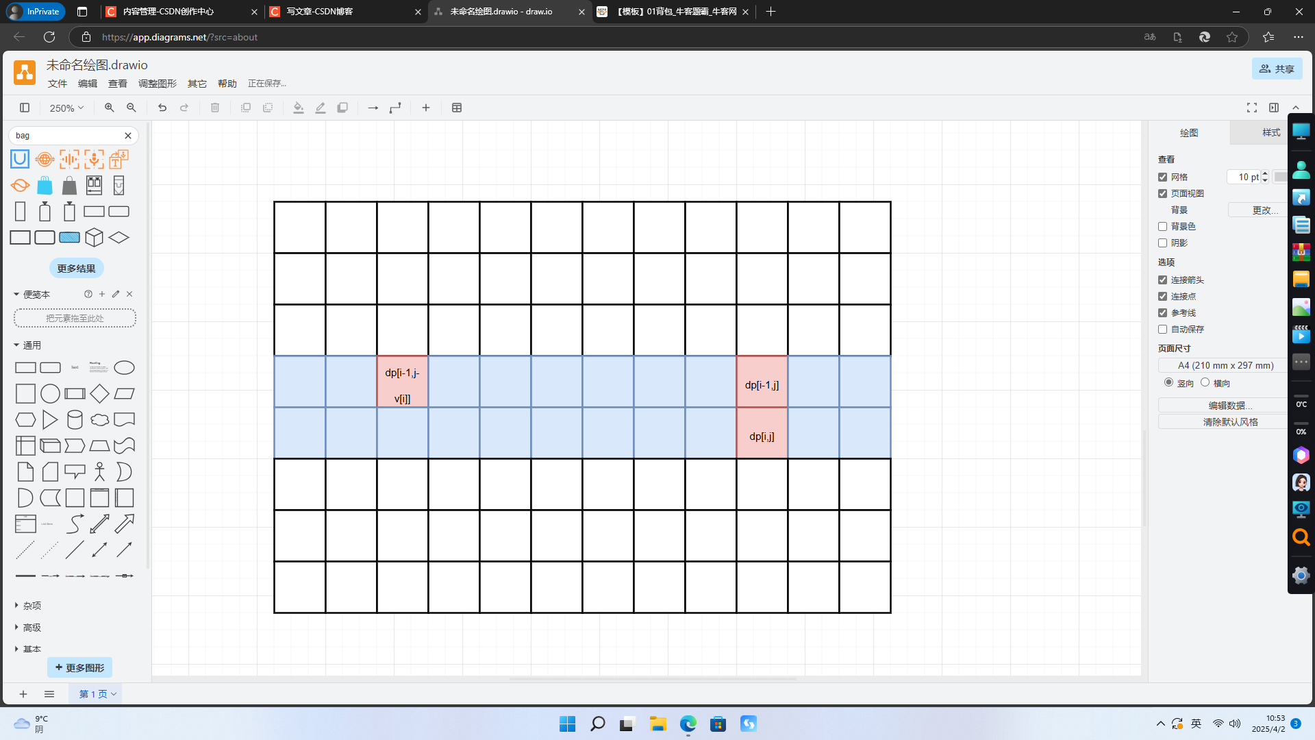Switch to the 样式 tab
The image size is (1315, 740).
tap(1270, 132)
